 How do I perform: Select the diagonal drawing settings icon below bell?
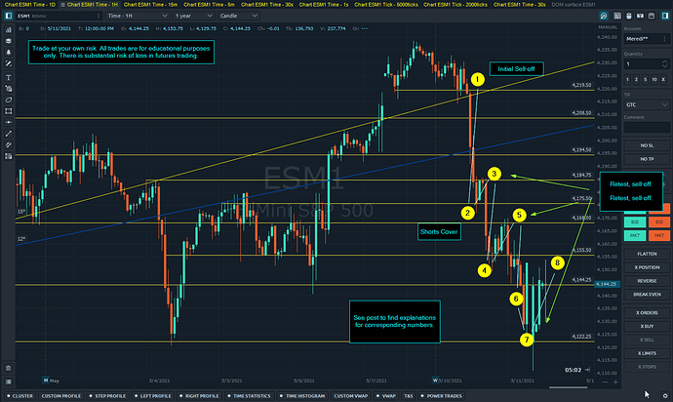point(8,63)
